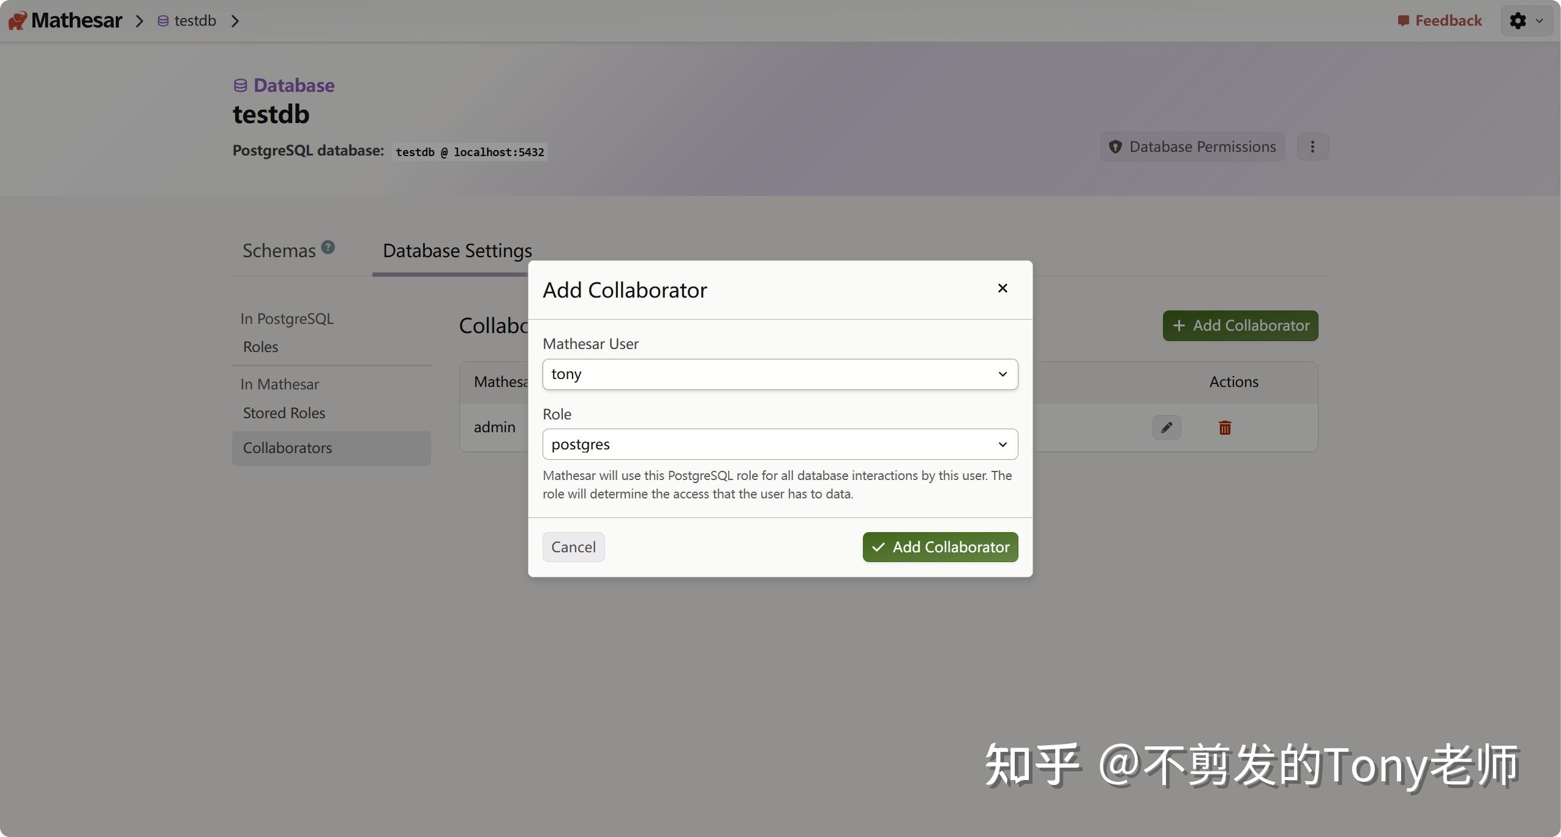
Task: Close the Add Collaborator dialog
Action: point(1001,288)
